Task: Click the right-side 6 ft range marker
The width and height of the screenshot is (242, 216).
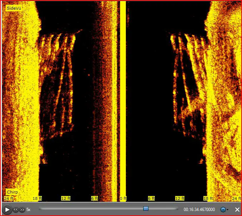Action: click(152, 198)
